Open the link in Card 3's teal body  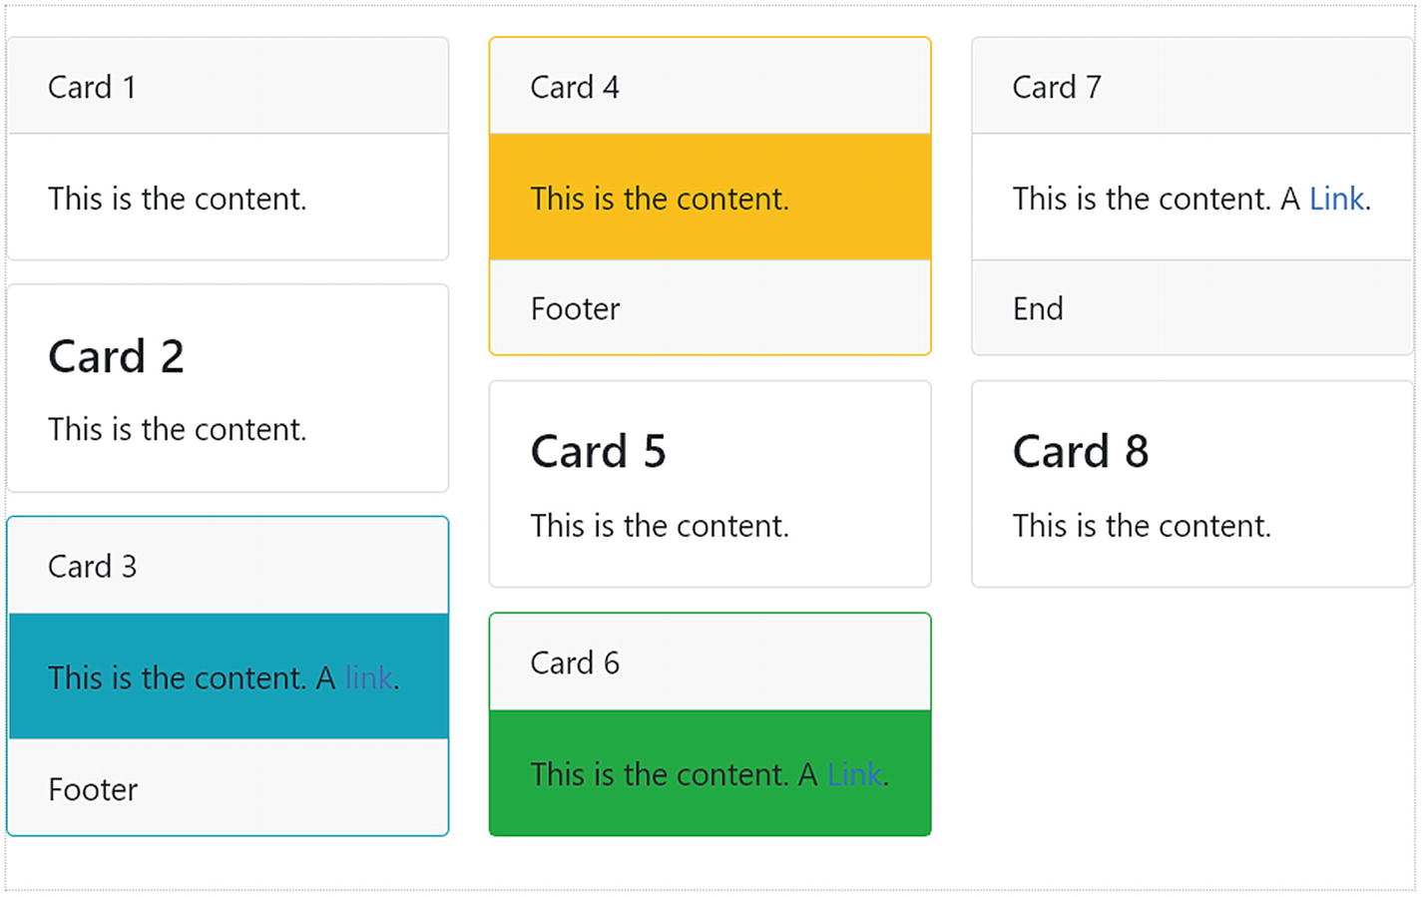point(369,678)
